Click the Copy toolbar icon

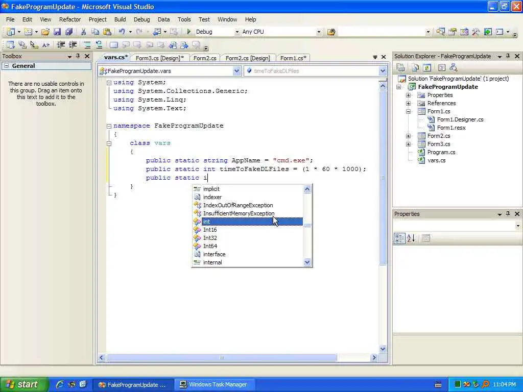pos(95,32)
